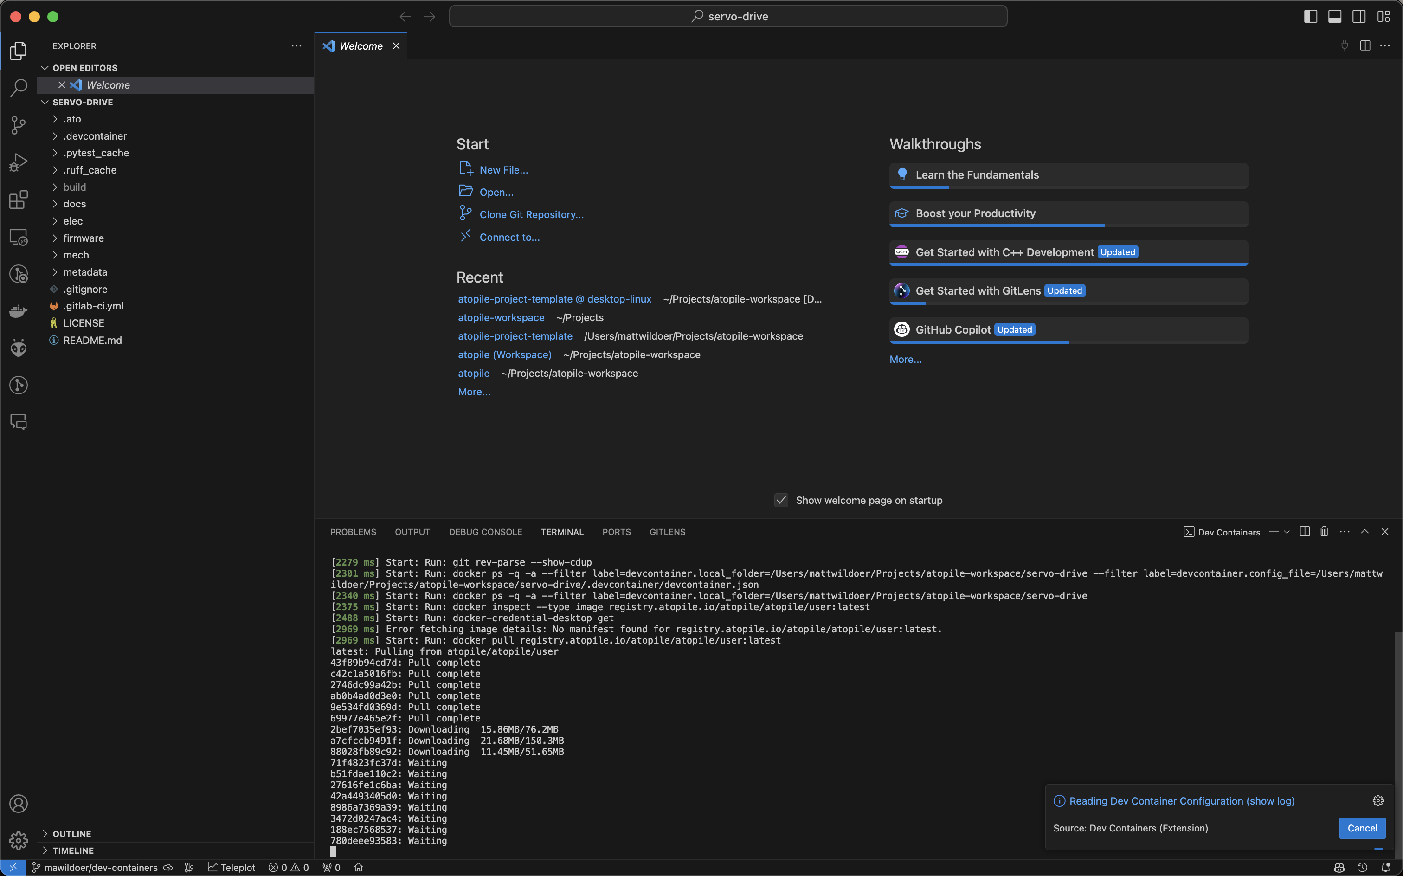Go back using navigation arrow
Screen dimensions: 1403x876
click(x=405, y=16)
